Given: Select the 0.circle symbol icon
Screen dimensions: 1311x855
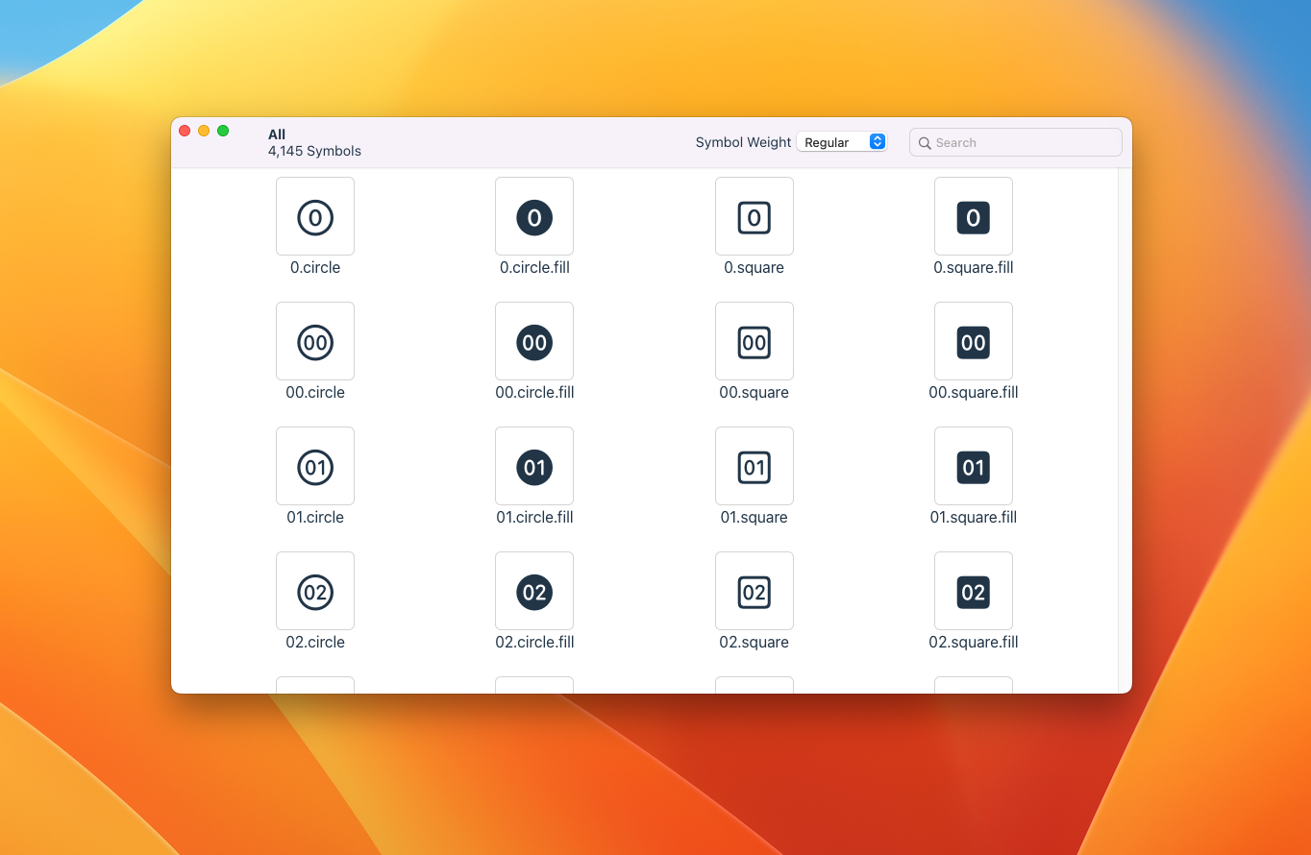Looking at the screenshot, I should (315, 216).
